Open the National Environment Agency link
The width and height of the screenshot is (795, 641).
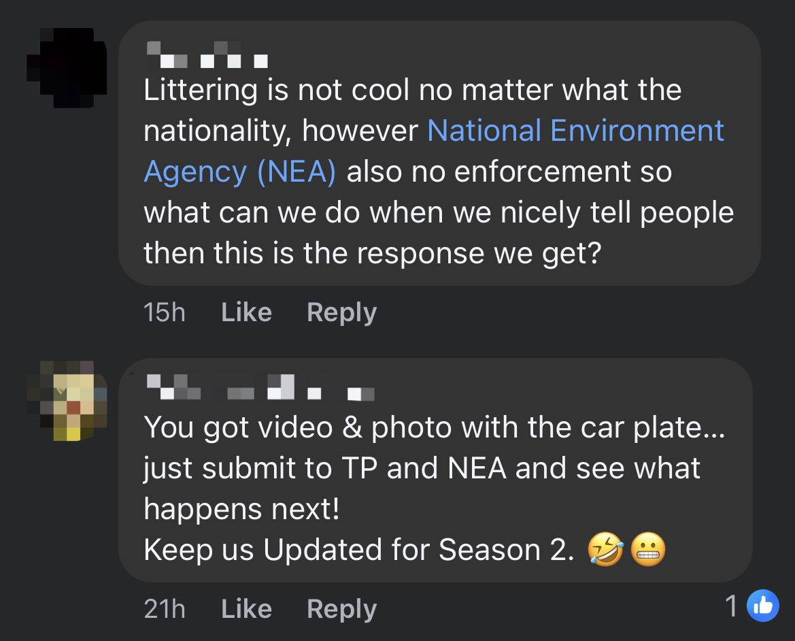[x=575, y=131]
